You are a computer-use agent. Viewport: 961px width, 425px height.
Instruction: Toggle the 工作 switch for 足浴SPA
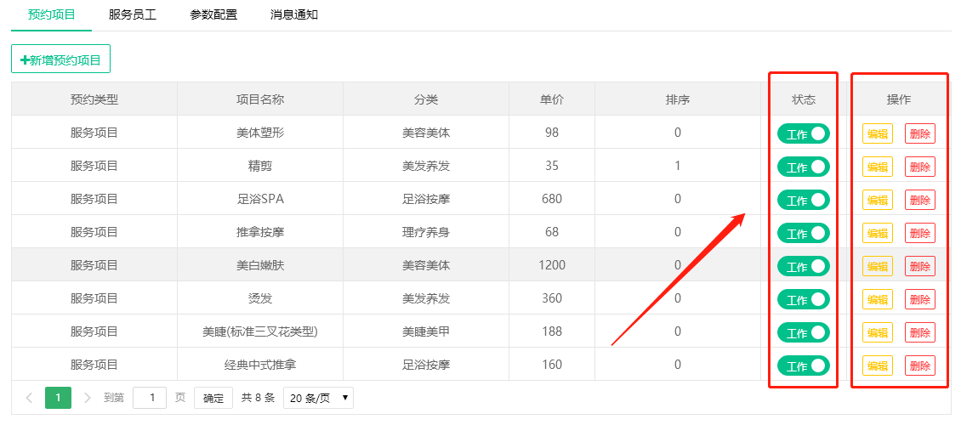click(x=804, y=201)
